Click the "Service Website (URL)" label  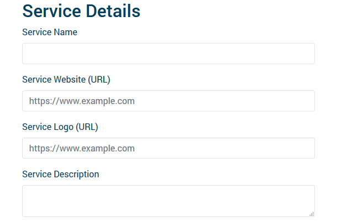(x=66, y=80)
